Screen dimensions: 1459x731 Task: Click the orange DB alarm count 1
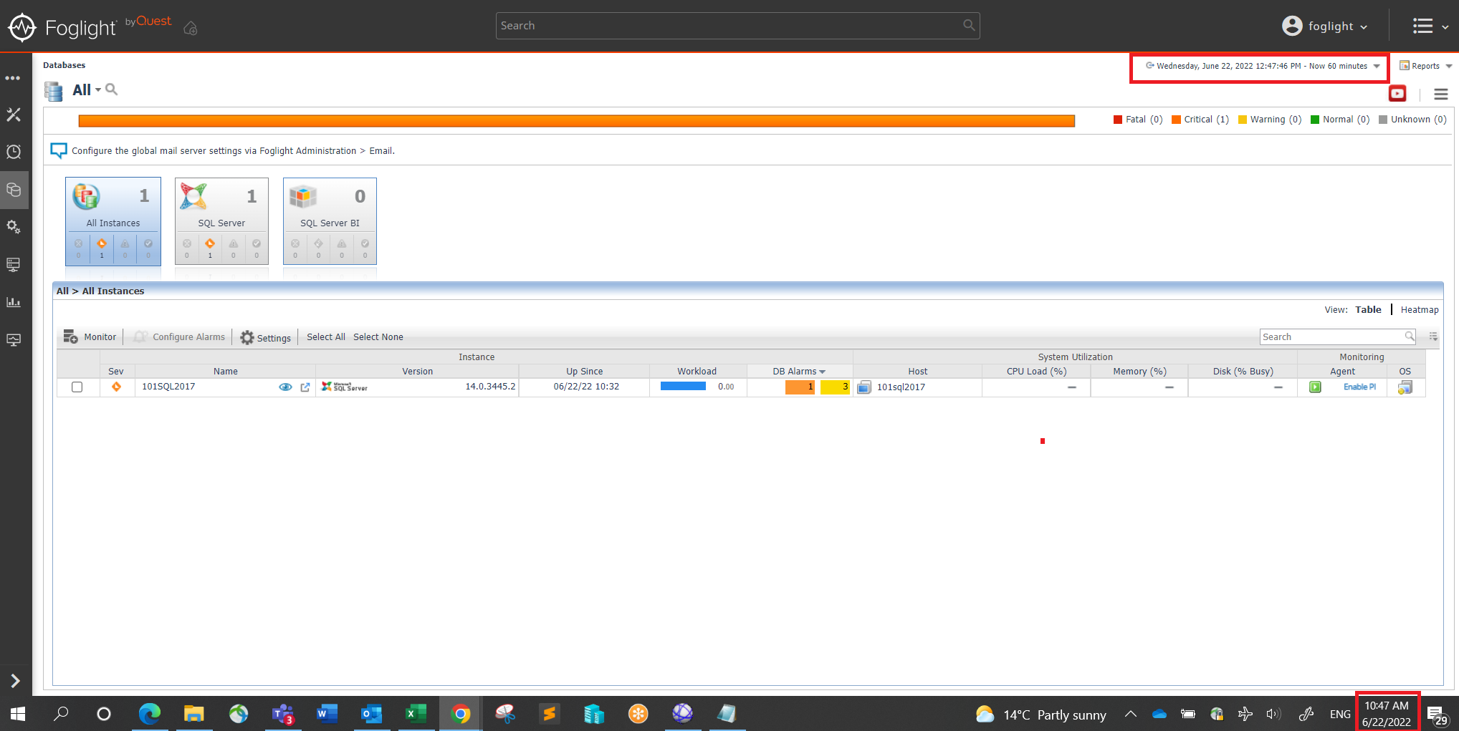point(800,387)
